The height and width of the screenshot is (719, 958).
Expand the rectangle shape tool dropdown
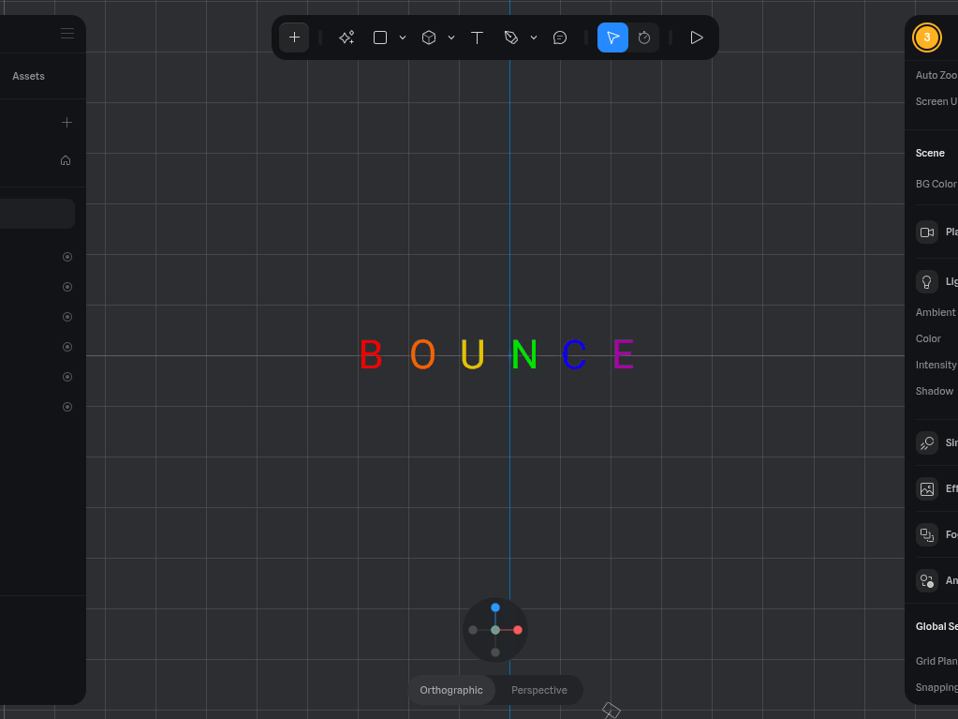[x=403, y=37]
